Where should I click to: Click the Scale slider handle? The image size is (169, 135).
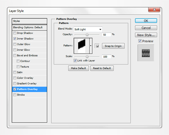coord(87,57)
